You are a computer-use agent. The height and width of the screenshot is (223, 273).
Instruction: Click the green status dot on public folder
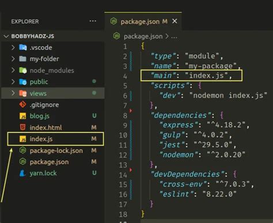(x=94, y=81)
